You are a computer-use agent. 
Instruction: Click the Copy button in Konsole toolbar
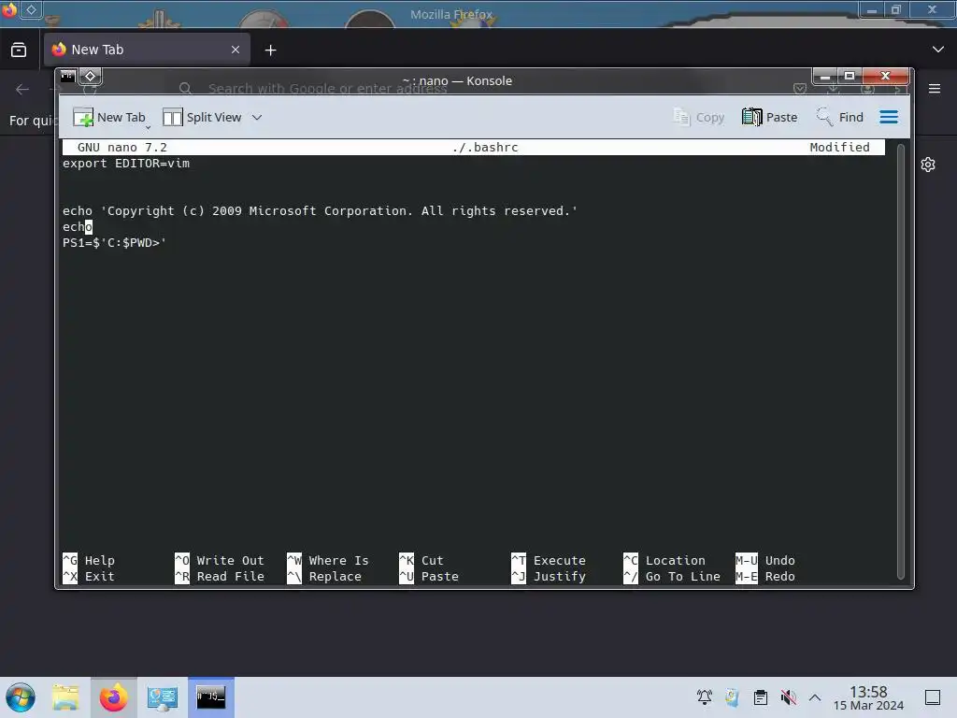(x=699, y=117)
